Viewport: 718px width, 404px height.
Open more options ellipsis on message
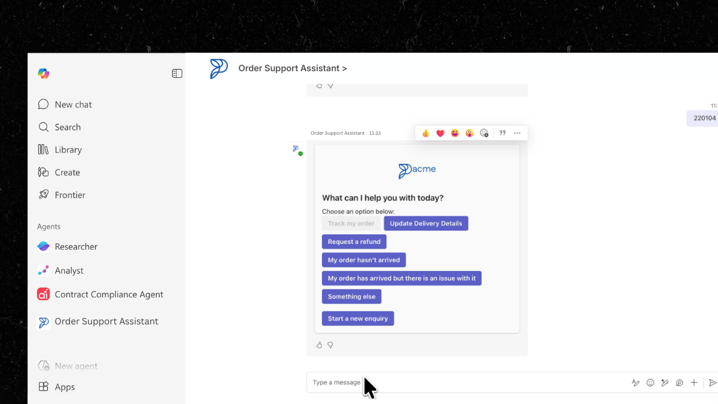coord(518,133)
